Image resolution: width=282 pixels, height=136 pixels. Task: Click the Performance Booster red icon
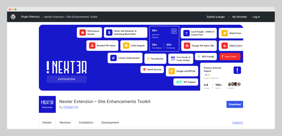click(x=83, y=32)
